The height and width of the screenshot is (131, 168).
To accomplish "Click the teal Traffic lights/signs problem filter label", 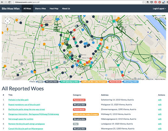I will tap(70, 82).
